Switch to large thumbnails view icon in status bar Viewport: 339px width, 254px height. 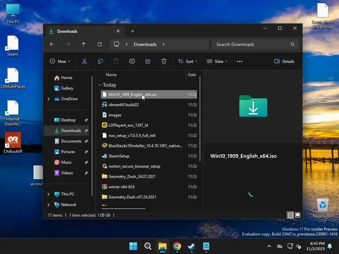[x=298, y=215]
